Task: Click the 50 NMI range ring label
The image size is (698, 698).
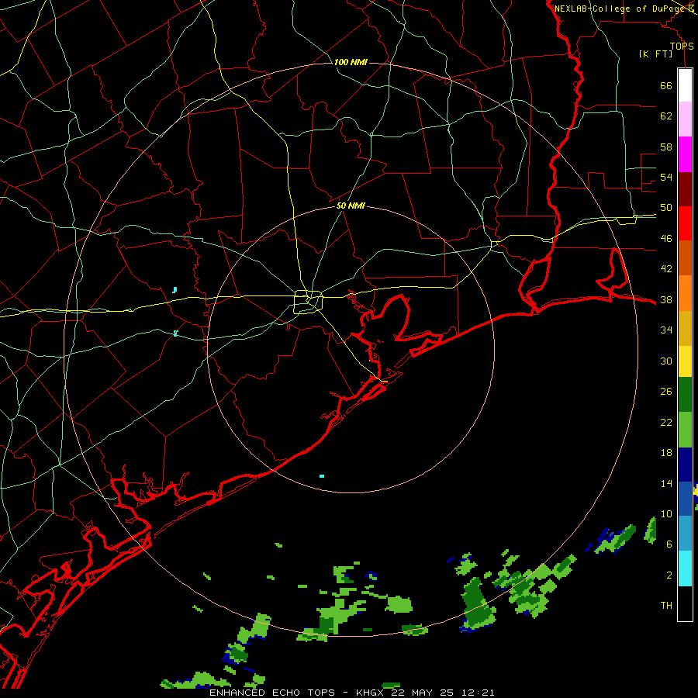Action: (x=351, y=206)
